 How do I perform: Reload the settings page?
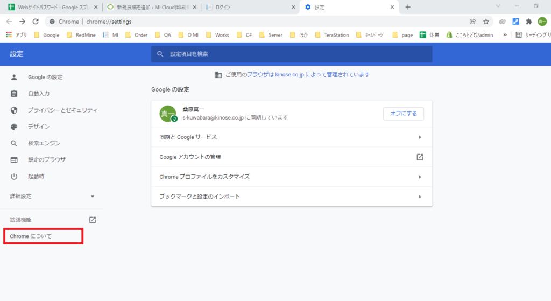point(36,22)
